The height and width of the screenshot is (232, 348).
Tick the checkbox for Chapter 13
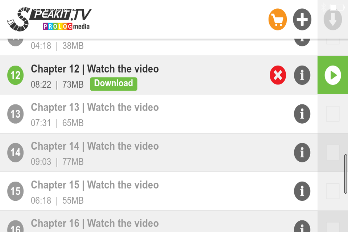[333, 114]
